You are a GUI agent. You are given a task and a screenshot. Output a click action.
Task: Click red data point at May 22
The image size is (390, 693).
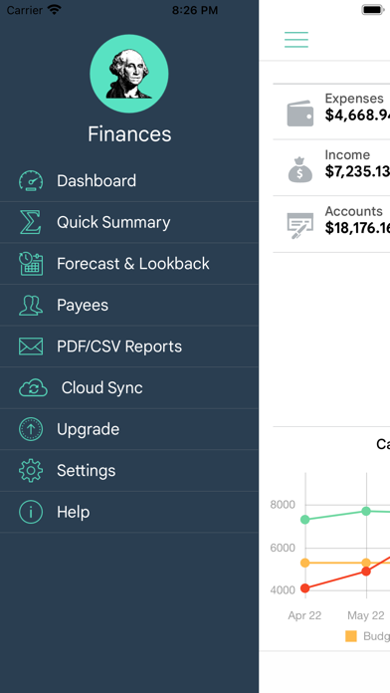click(366, 571)
